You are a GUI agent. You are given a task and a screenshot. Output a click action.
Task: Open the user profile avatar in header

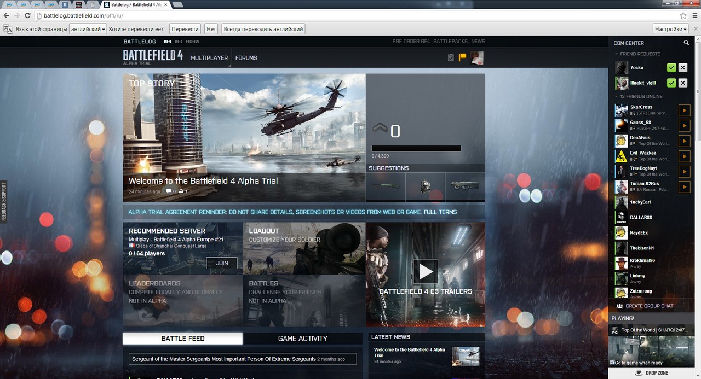(x=477, y=57)
